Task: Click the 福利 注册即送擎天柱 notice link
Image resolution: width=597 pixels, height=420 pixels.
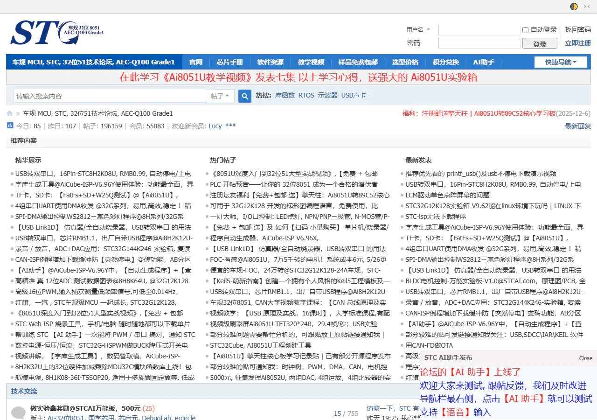Action: click(479, 113)
